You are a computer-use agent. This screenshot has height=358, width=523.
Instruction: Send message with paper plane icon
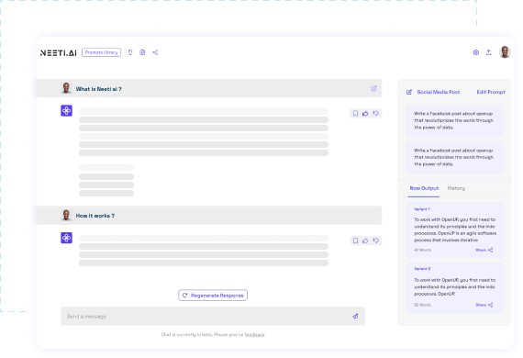[355, 316]
